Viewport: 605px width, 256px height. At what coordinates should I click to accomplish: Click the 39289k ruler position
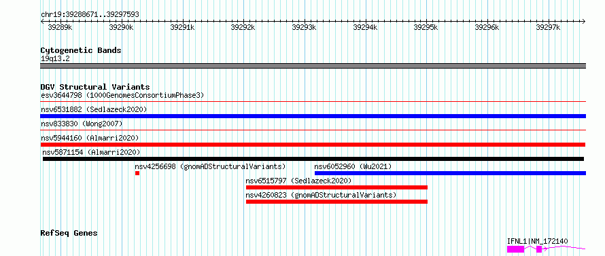tap(60, 27)
